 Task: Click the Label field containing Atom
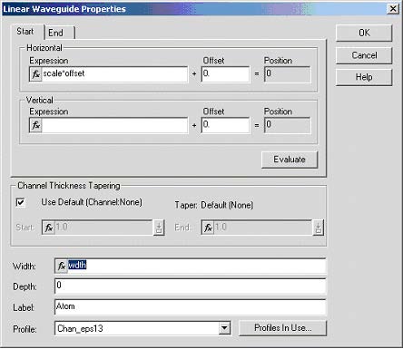tap(191, 307)
